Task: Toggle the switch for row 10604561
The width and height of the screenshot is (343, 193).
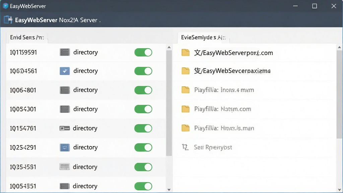Action: click(143, 71)
